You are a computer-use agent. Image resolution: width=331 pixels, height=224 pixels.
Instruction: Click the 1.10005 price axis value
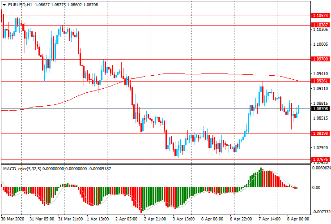point(320,44)
